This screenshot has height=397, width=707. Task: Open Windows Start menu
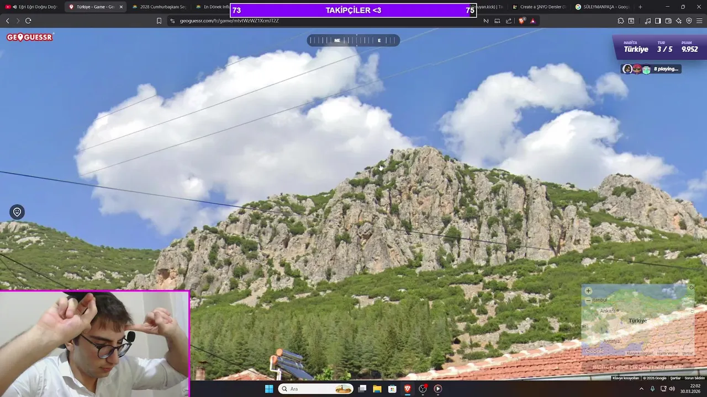(x=269, y=389)
